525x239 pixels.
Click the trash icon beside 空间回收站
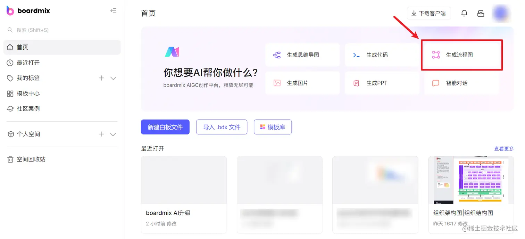(x=10, y=159)
